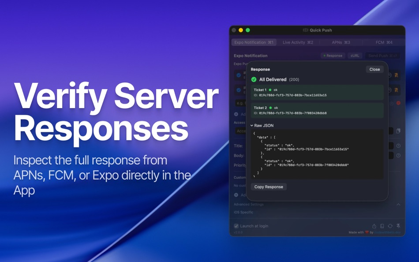
Task: Click the refresh icon in the bottom right corner
Action: click(x=390, y=226)
